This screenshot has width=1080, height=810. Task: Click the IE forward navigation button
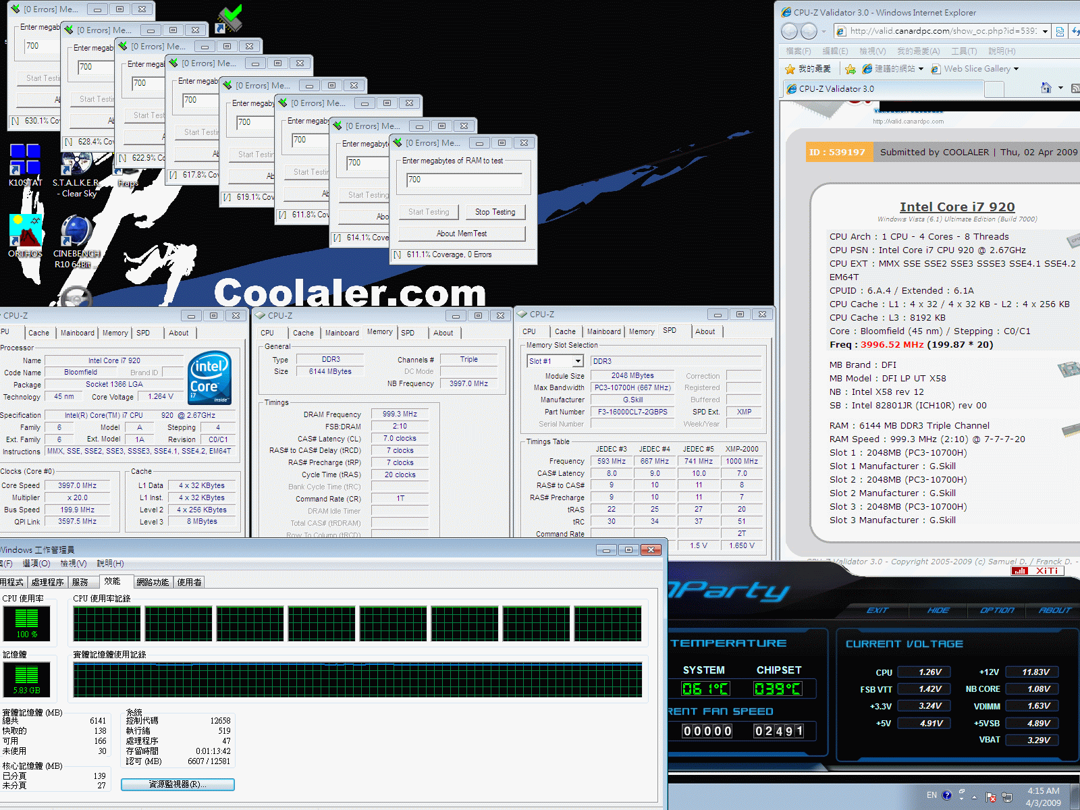(x=809, y=31)
